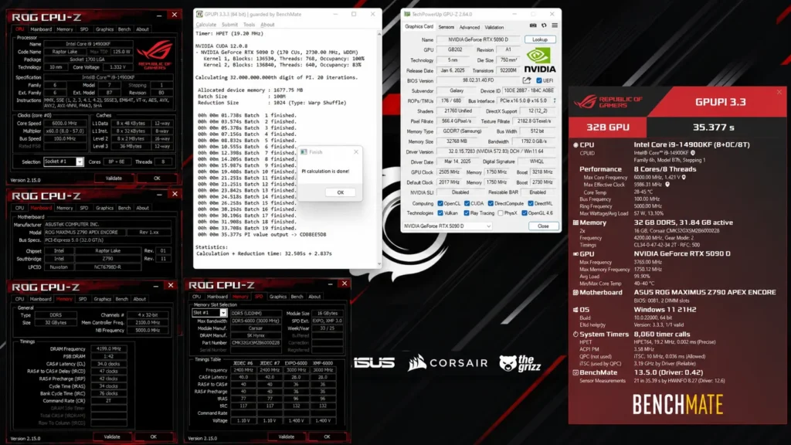Click the OS Windows icon in BenchMate panel
The image size is (791, 445).
click(x=575, y=310)
